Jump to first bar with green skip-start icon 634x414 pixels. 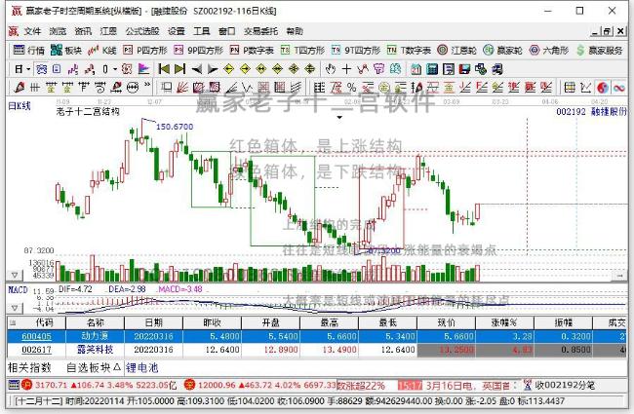tap(164, 69)
